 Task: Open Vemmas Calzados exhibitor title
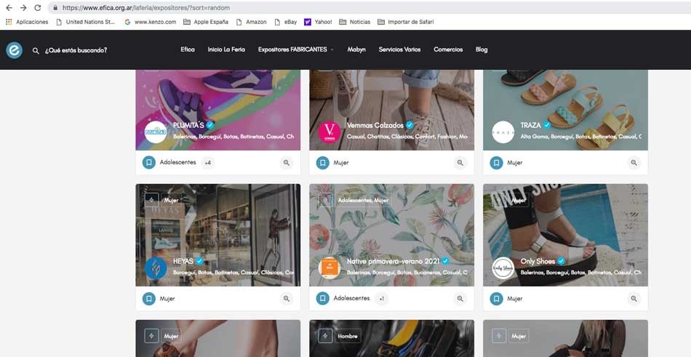(375, 125)
